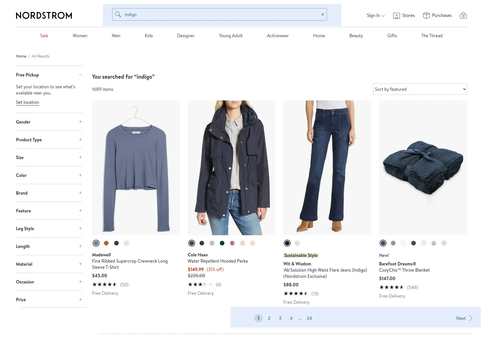Image resolution: width=491 pixels, height=341 pixels.
Task: Select the dark green swatch under Cole Haan parka
Action: pos(222,243)
